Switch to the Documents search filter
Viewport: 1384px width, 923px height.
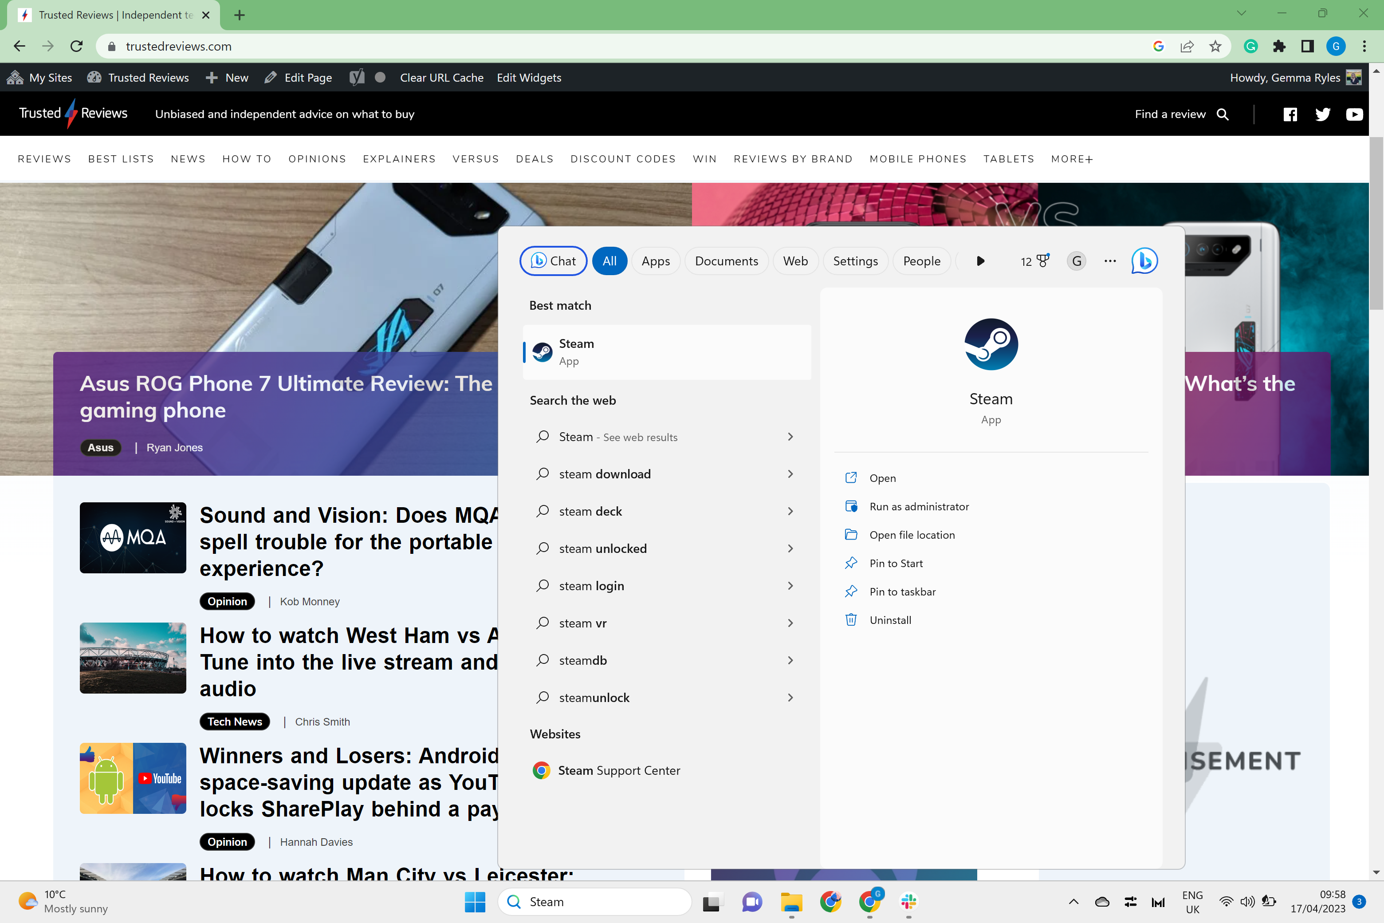(726, 261)
